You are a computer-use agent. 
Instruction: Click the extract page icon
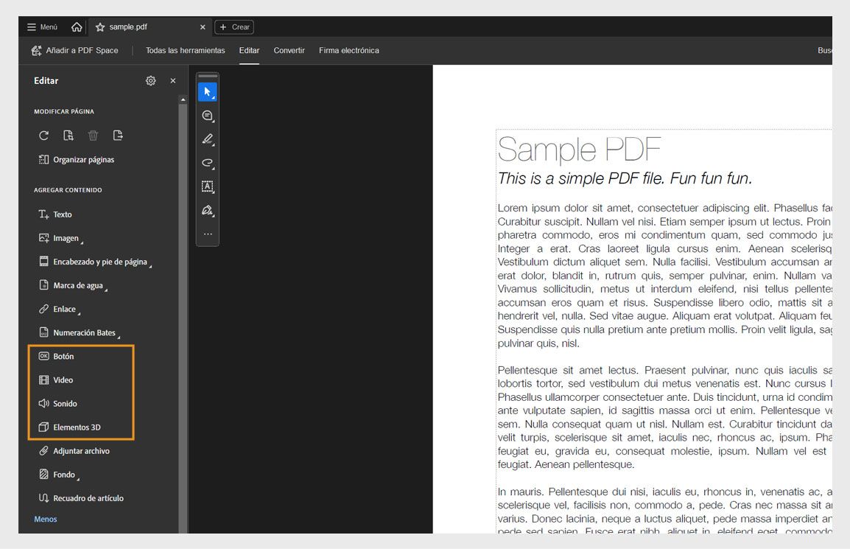[118, 136]
